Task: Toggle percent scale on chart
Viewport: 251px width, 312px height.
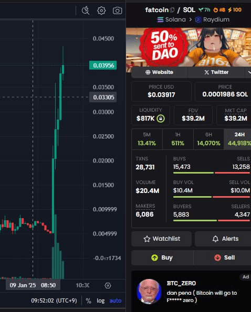Action: pos(88,300)
